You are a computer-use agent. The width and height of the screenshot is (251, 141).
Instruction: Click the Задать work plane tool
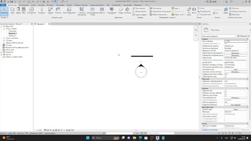coord(226,11)
